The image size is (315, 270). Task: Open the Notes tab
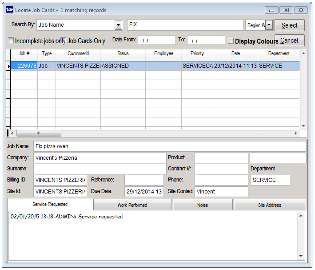(x=203, y=205)
